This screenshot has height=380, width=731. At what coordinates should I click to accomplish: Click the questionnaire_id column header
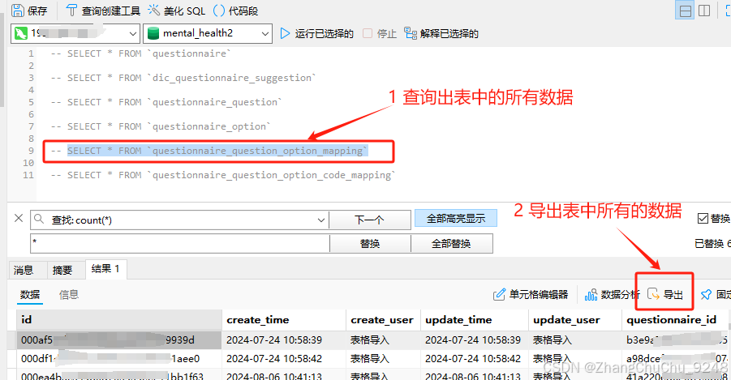675,320
